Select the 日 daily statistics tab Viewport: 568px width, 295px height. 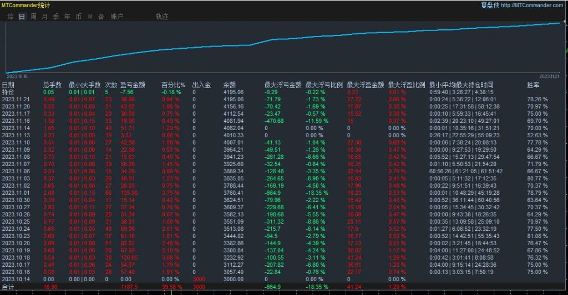[x=22, y=17]
